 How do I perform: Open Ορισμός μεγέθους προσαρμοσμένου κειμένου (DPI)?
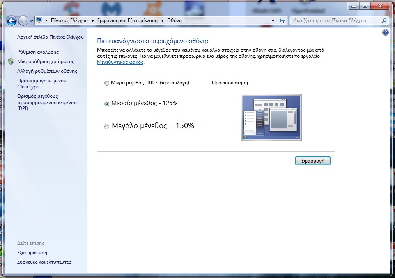pos(47,102)
